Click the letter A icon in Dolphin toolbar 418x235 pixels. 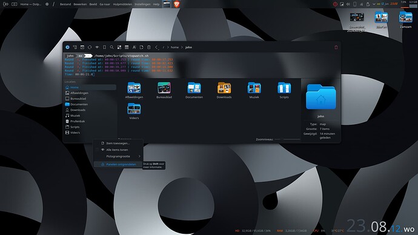click(x=134, y=47)
